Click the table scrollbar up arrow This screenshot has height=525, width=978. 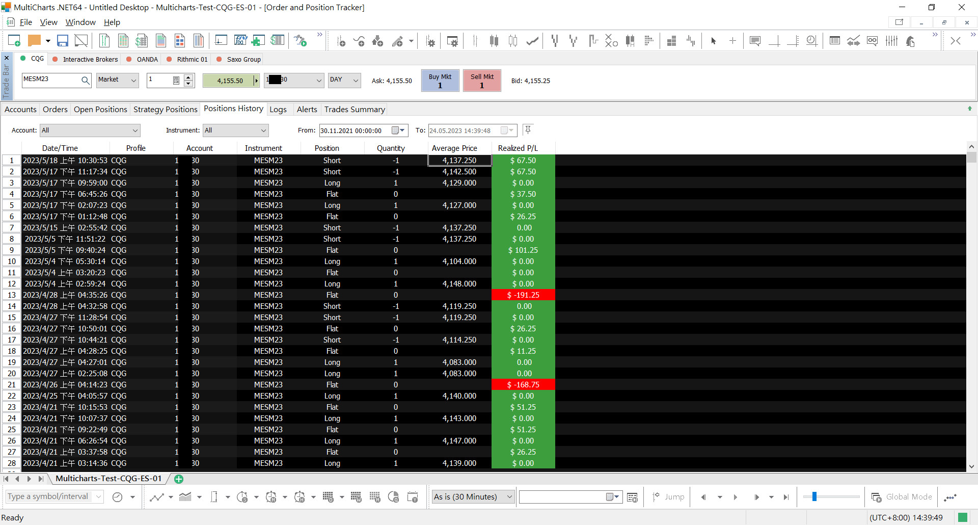pyautogui.click(x=972, y=147)
